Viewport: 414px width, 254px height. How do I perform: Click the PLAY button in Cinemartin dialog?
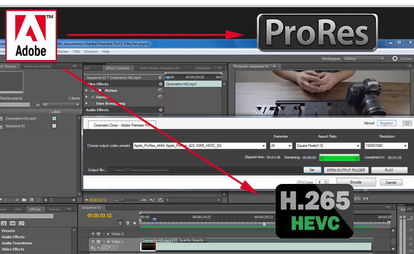(x=389, y=170)
